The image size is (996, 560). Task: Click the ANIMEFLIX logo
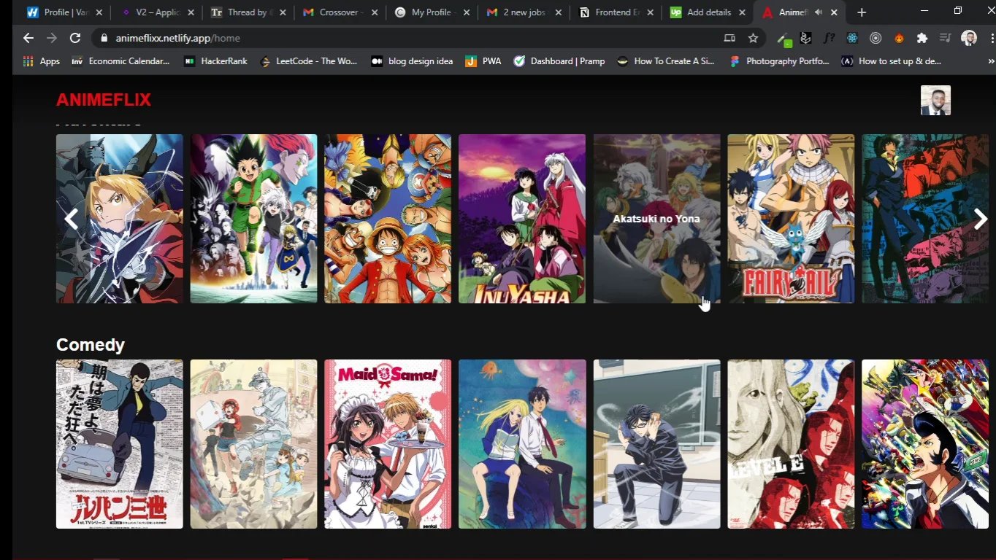[104, 100]
